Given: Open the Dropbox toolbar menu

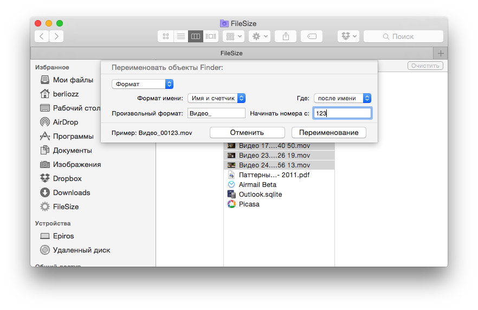Looking at the screenshot, I should click(348, 36).
